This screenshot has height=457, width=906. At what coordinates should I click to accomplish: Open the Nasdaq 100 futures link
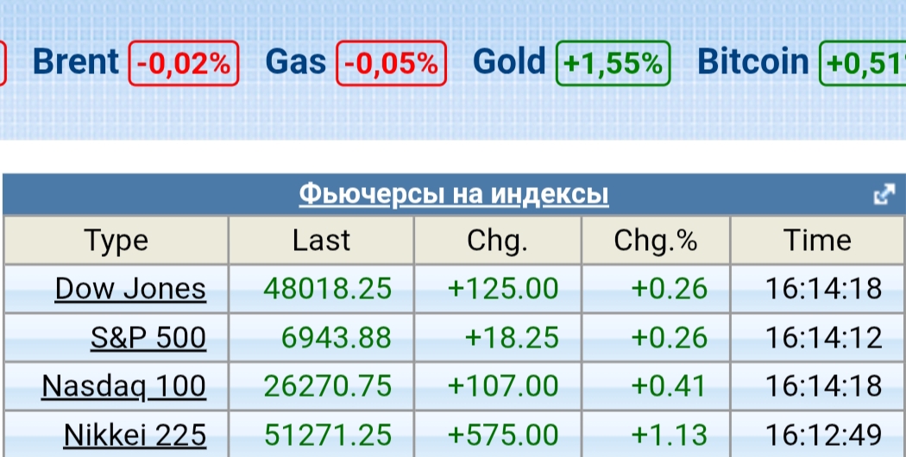pyautogui.click(x=123, y=386)
